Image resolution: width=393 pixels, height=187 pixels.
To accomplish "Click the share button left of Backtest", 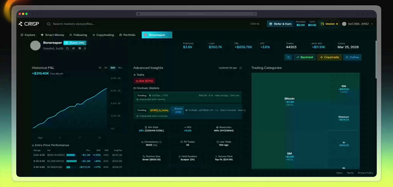I will pos(288,57).
